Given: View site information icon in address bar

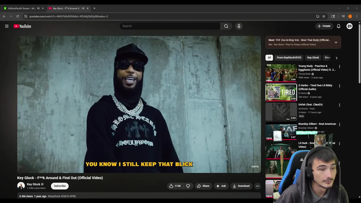Looking at the screenshot, I should point(26,16).
